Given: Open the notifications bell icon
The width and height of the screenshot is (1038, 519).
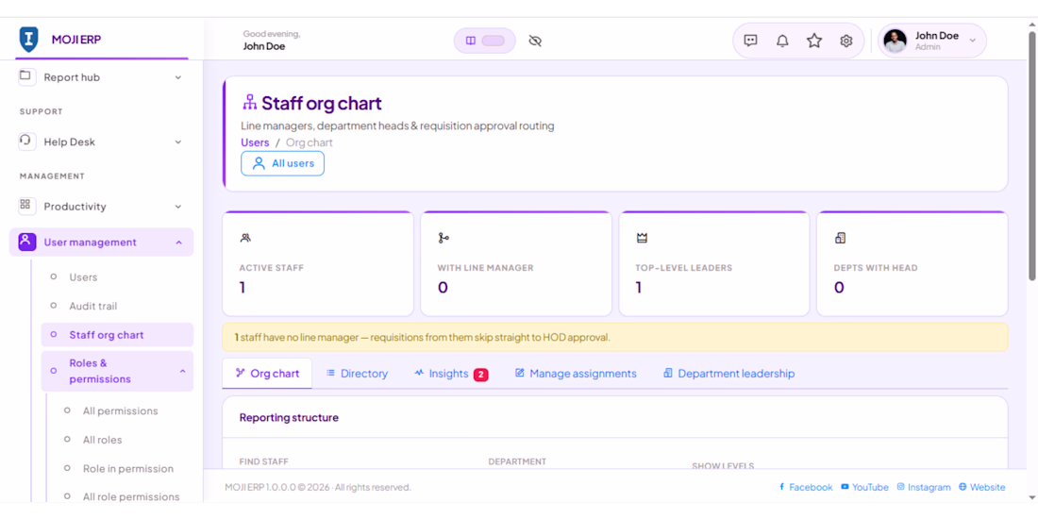Looking at the screenshot, I should pos(782,41).
